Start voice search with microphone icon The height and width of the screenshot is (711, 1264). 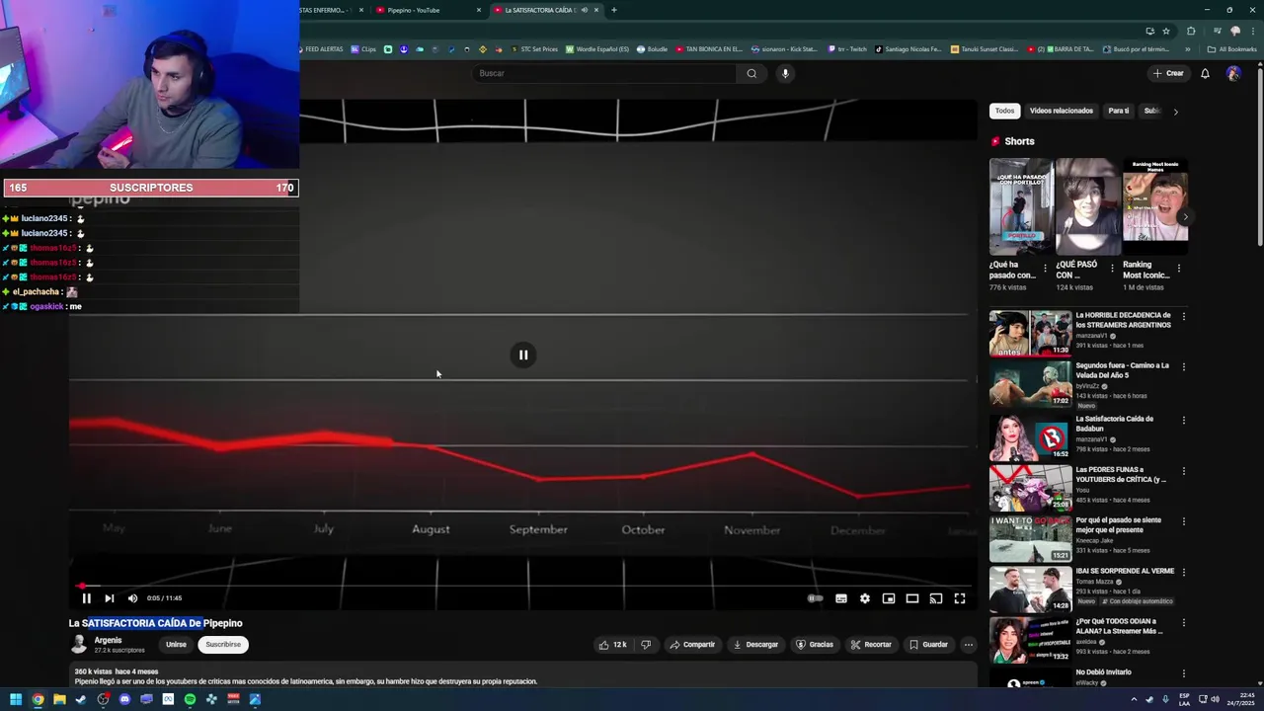click(x=785, y=73)
